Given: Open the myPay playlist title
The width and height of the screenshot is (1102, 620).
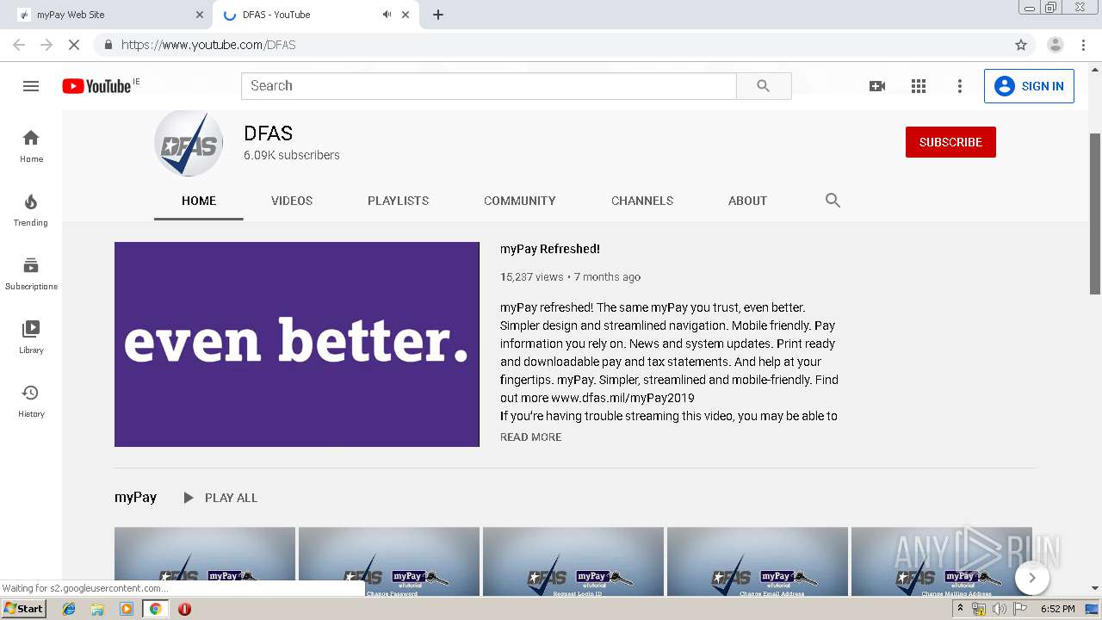Looking at the screenshot, I should [x=136, y=498].
